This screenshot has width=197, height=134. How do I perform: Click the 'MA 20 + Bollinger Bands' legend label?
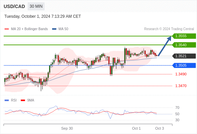[x=29, y=29]
